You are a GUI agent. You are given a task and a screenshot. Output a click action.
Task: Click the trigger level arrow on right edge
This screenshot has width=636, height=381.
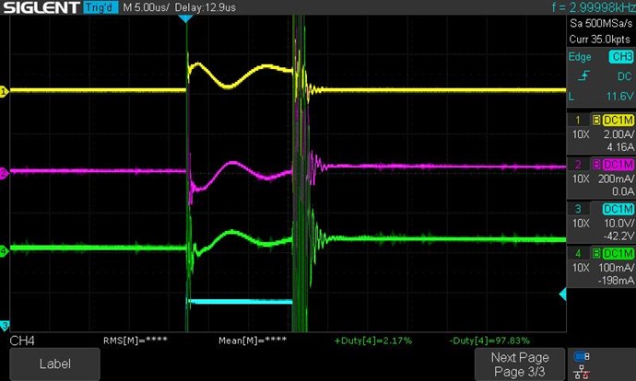pyautogui.click(x=563, y=294)
